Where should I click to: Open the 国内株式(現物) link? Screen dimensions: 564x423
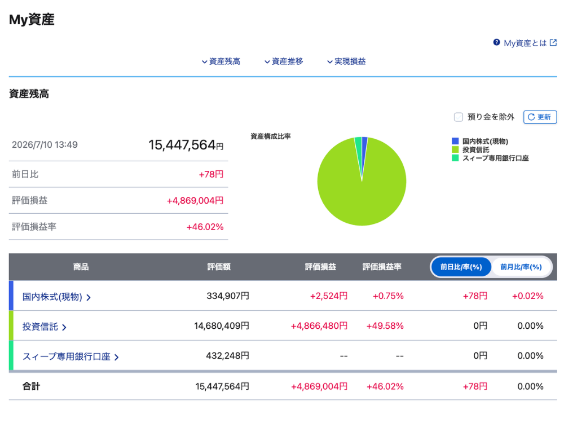52,297
